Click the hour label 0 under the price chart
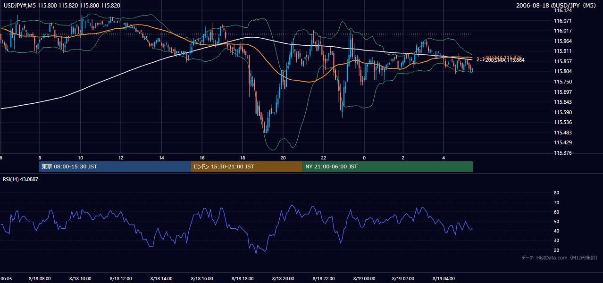603x283 pixels. coord(364,158)
